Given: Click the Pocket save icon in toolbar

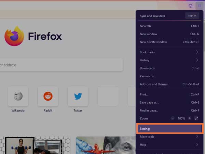Looking at the screenshot, I should tap(191, 6).
